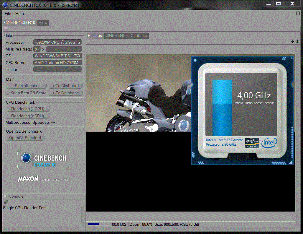Click the layout icon at menu bar right
The height and width of the screenshot is (234, 303).
298,13
